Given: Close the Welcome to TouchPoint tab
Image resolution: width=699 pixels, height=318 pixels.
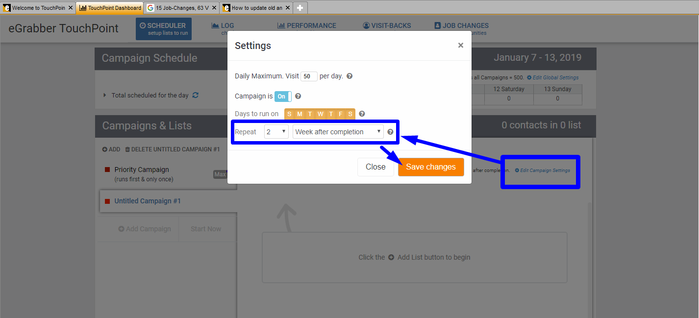Looking at the screenshot, I should point(71,8).
